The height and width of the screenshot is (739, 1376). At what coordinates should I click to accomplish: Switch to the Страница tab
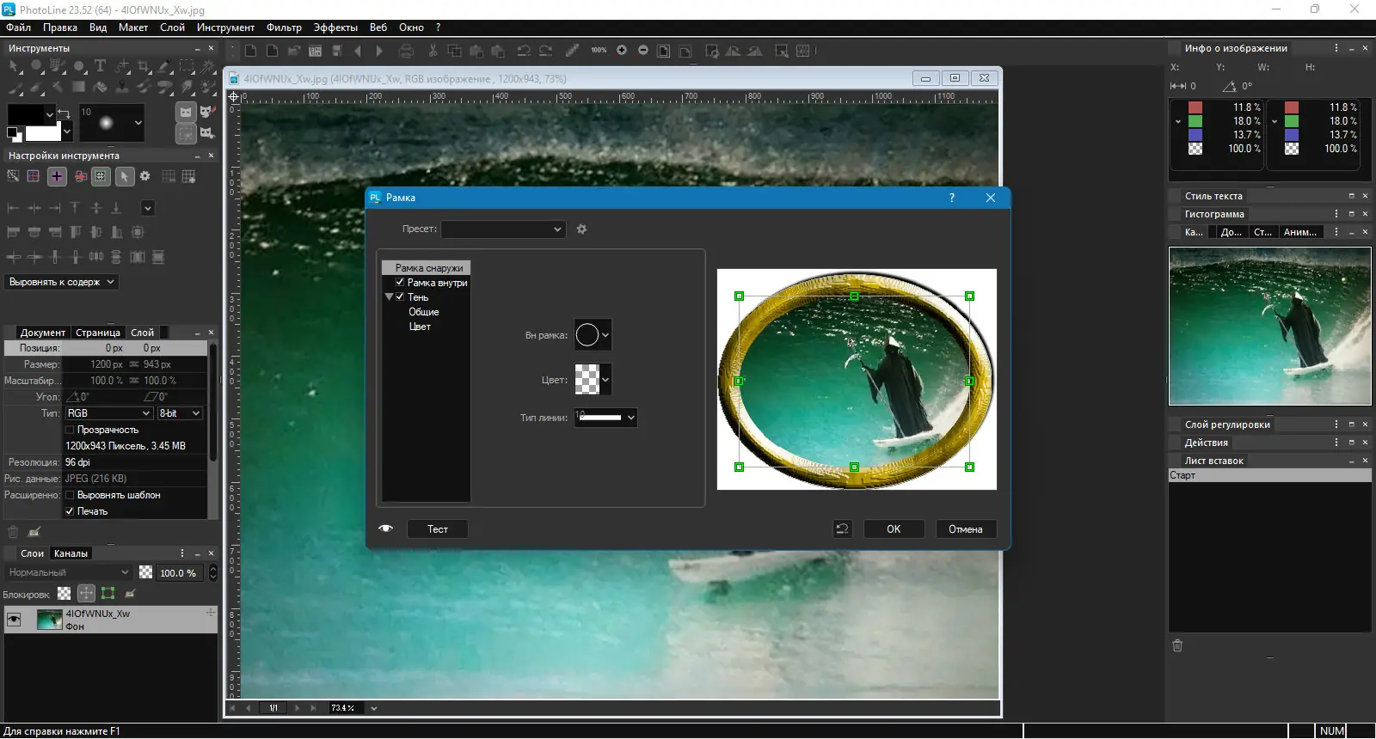[98, 333]
